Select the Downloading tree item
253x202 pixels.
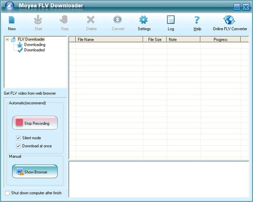coord(35,45)
